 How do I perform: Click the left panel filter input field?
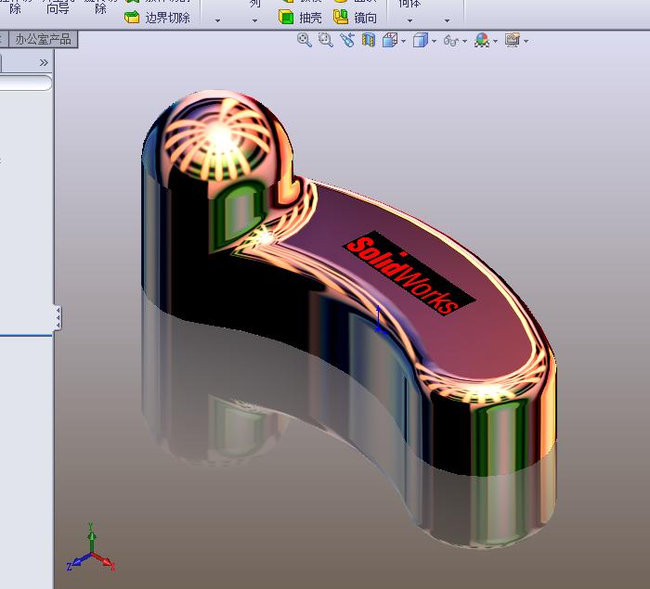point(26,83)
